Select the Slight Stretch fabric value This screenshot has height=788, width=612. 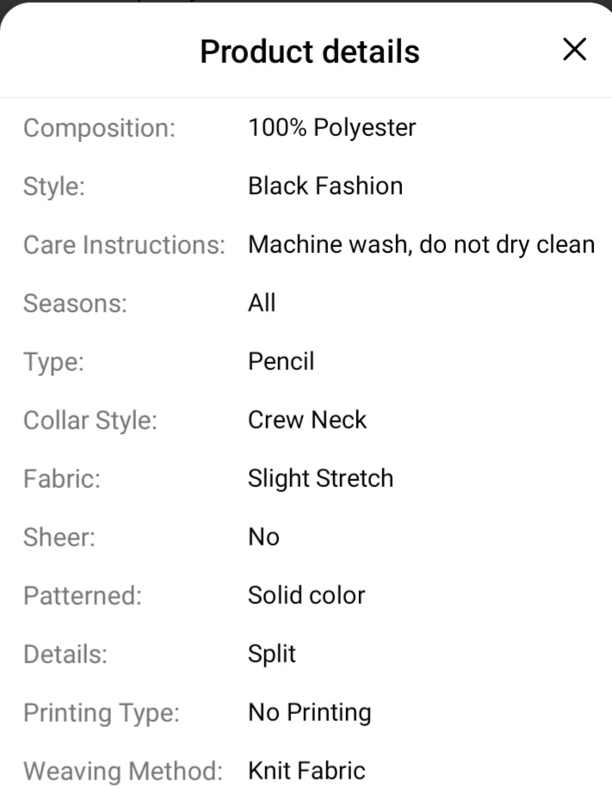(x=320, y=478)
